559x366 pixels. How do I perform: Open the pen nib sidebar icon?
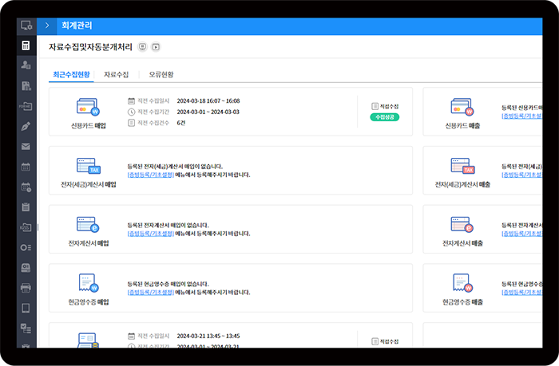tap(26, 127)
